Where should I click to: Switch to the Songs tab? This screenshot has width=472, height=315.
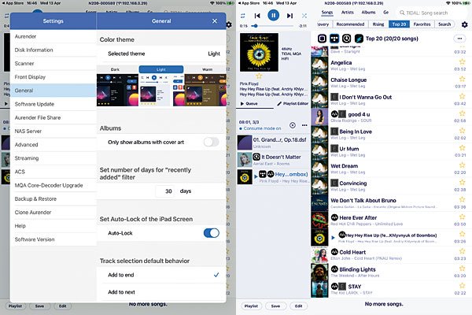coord(327,13)
